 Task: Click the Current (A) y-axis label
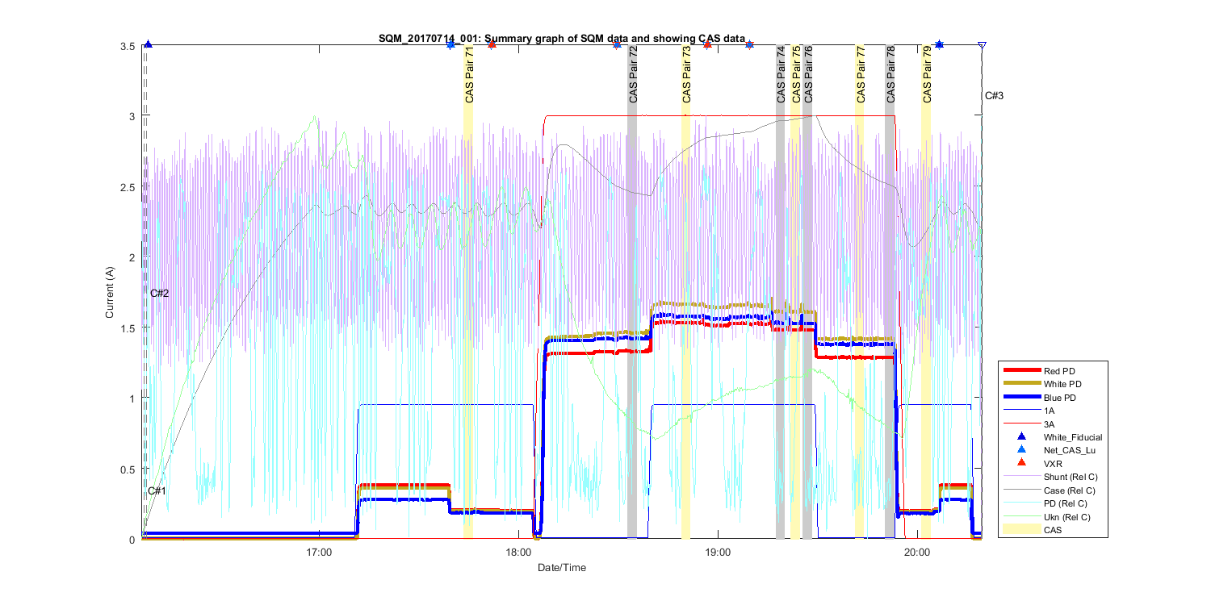click(x=110, y=292)
